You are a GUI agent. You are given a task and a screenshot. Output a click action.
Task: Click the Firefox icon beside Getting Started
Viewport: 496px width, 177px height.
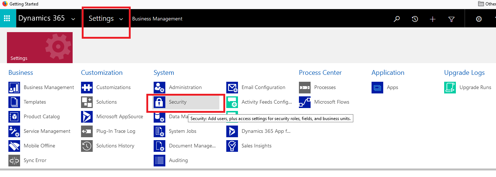click(x=5, y=4)
